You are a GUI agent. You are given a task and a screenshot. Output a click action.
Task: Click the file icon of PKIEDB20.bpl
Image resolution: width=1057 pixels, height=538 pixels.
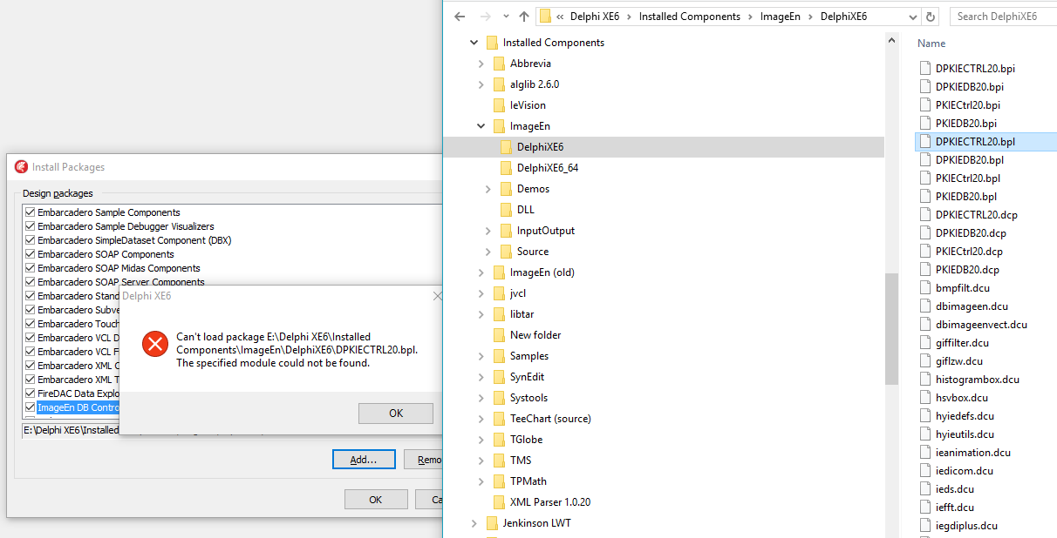pos(927,196)
